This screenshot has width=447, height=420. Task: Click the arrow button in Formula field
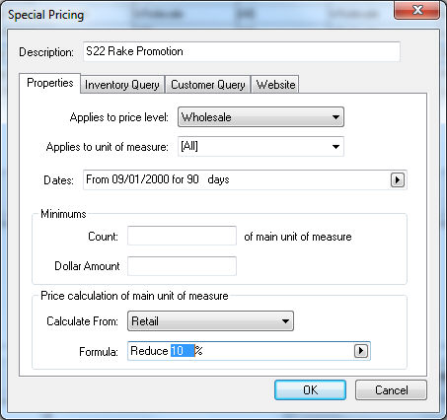[x=361, y=351]
